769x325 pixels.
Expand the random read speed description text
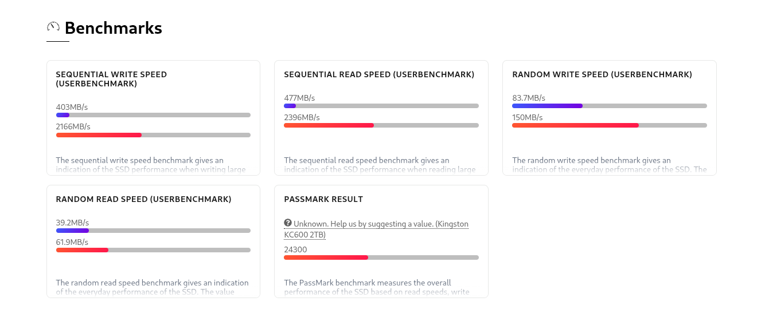[153, 287]
